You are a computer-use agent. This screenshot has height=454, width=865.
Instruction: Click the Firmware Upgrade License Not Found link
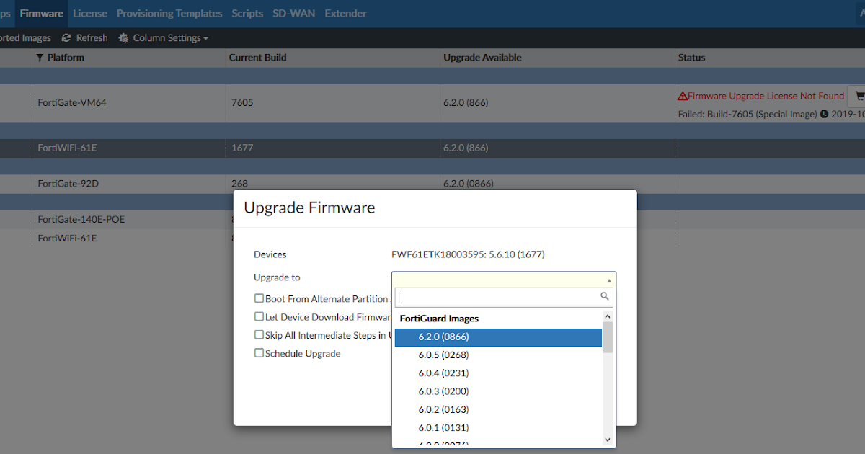tap(766, 95)
